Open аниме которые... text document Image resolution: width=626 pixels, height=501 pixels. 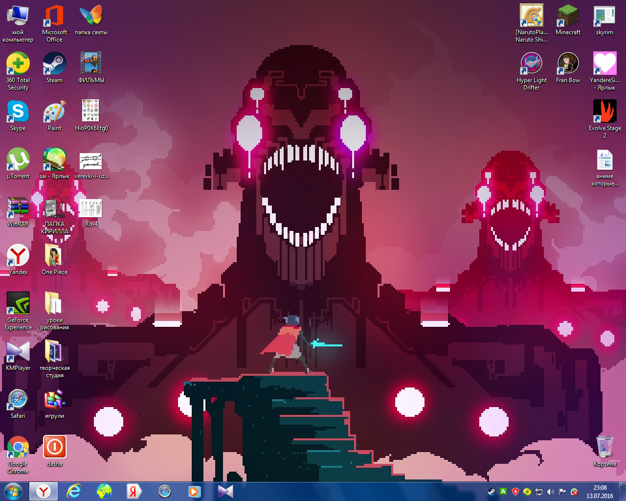605,167
